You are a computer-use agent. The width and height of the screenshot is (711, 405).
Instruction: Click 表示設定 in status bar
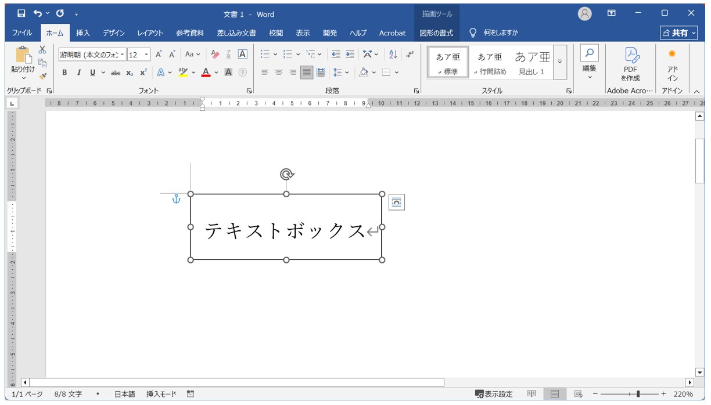(494, 394)
